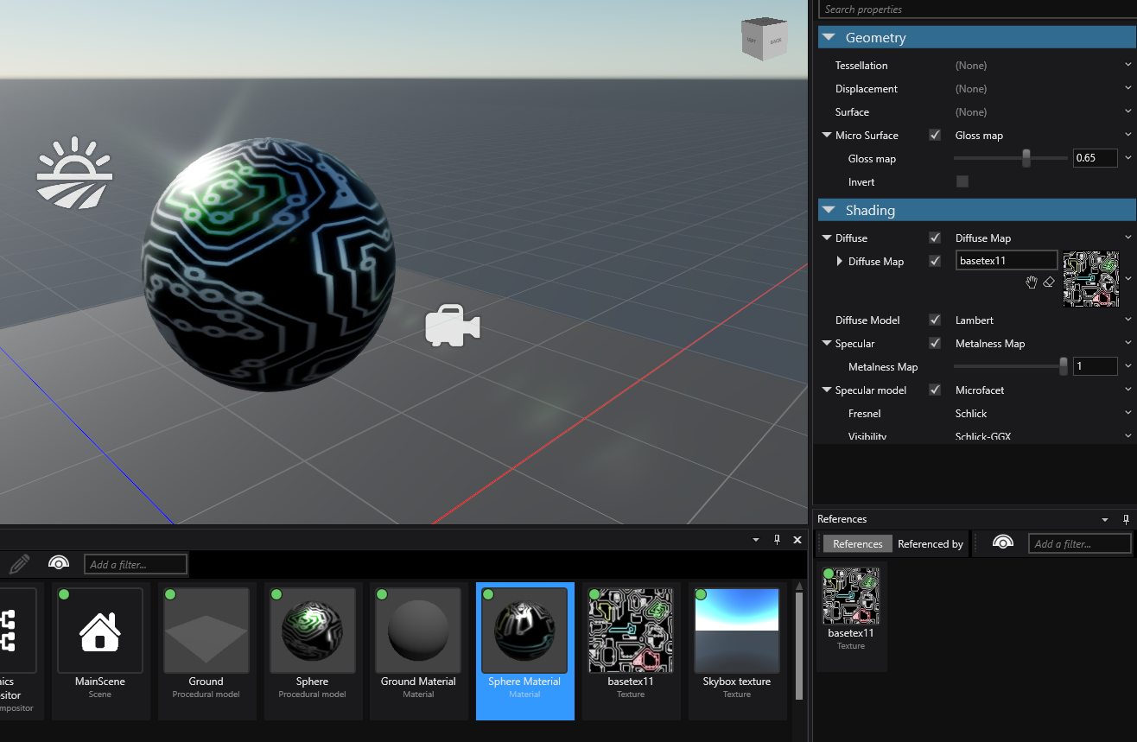Toggle the Diffuse Map checkbox
Screen dimensions: 1137x742
point(934,261)
